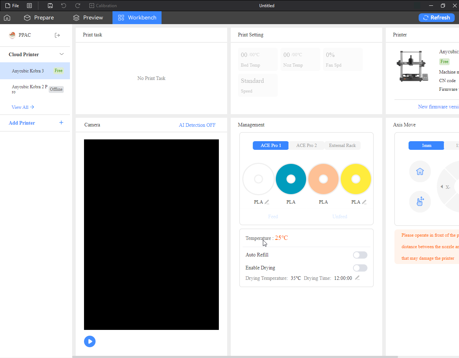Image resolution: width=459 pixels, height=358 pixels.
Task: Click the Refresh button
Action: coord(436,18)
